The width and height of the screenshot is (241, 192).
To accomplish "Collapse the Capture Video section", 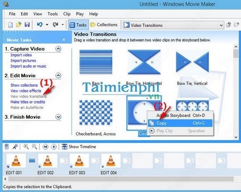I will tap(58, 49).
